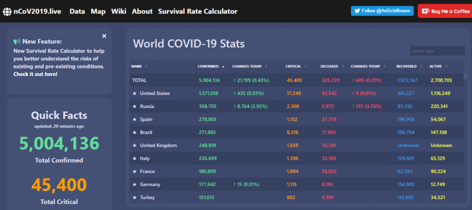Click the 'Check it out here!' link
This screenshot has width=472, height=210.
pos(35,74)
